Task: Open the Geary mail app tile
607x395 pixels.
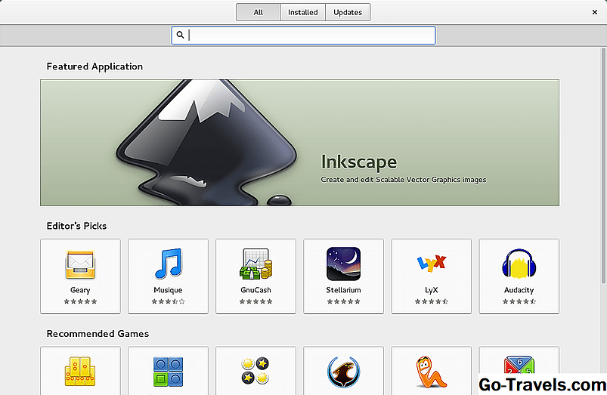Action: 80,276
